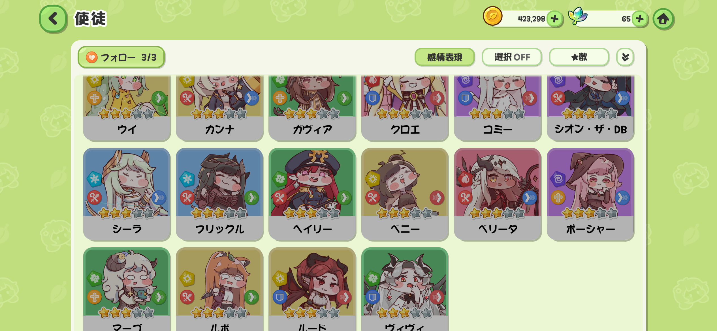Add crystal leaf currency with plus button

[640, 19]
